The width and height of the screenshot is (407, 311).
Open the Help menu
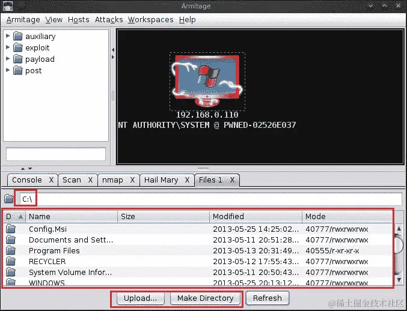tap(187, 20)
